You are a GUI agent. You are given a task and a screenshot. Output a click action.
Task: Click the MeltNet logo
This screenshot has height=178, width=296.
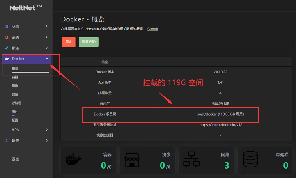(26, 7)
